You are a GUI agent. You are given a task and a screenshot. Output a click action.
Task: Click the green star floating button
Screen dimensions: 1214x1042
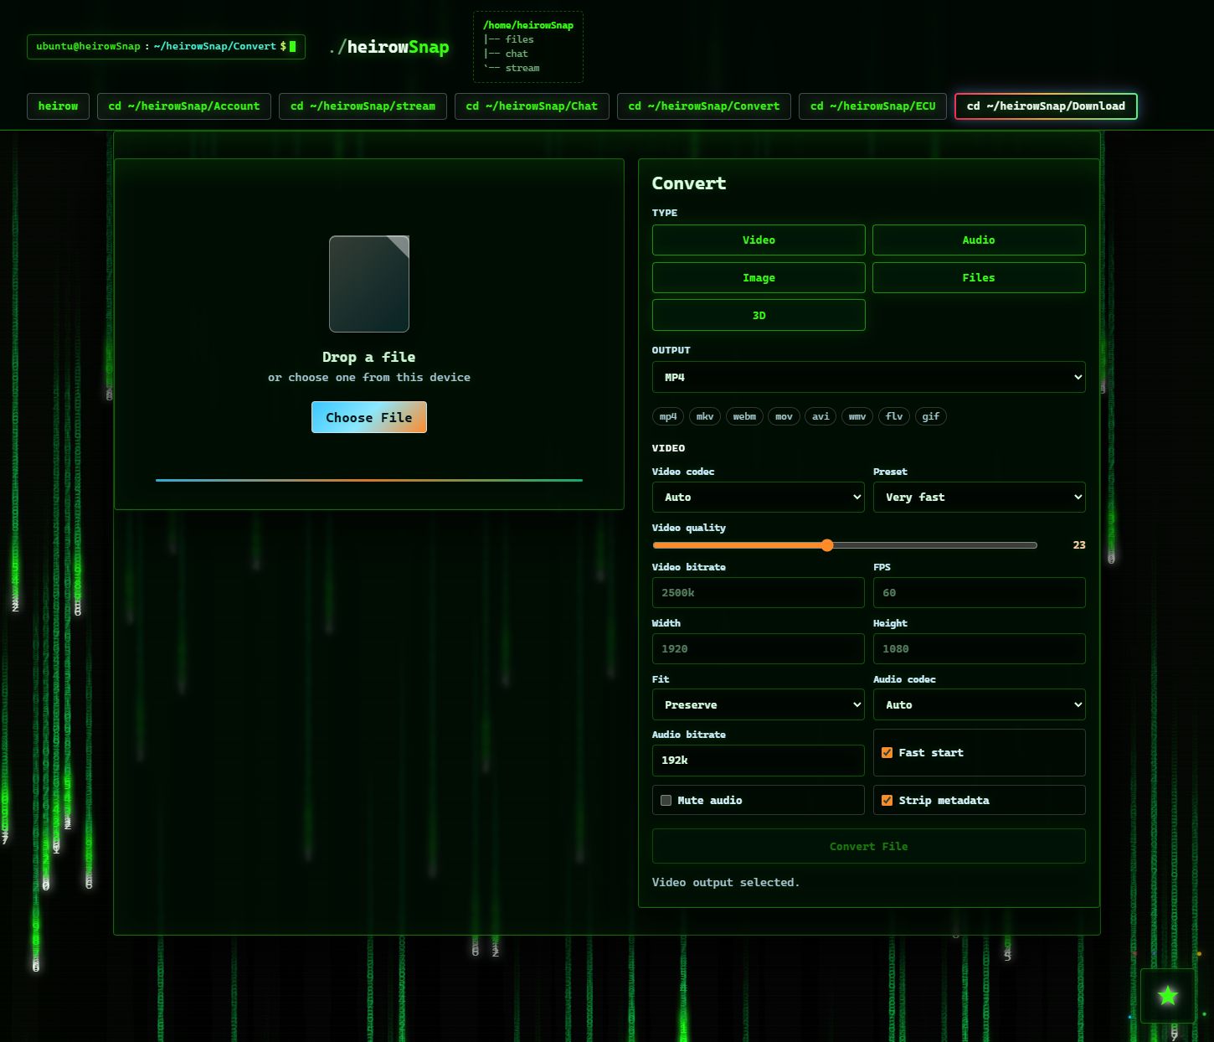click(x=1167, y=995)
